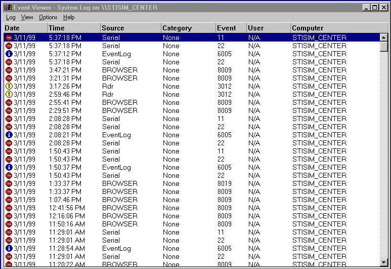Click the Source column header
This screenshot has height=269, width=391.
(x=131, y=28)
